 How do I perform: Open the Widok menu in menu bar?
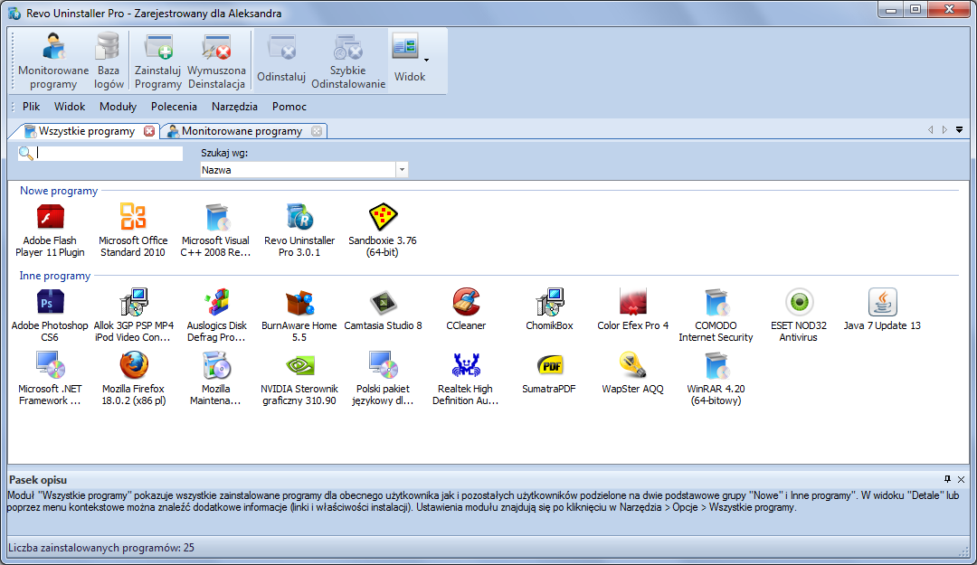click(x=69, y=107)
